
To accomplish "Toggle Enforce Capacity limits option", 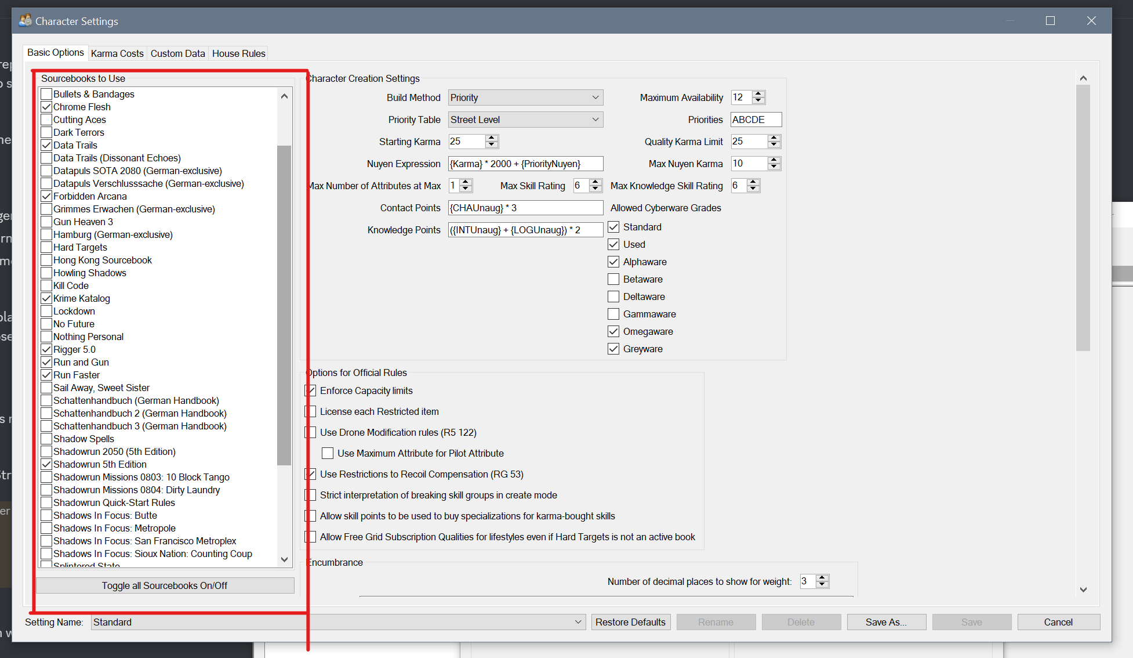I will pos(311,391).
